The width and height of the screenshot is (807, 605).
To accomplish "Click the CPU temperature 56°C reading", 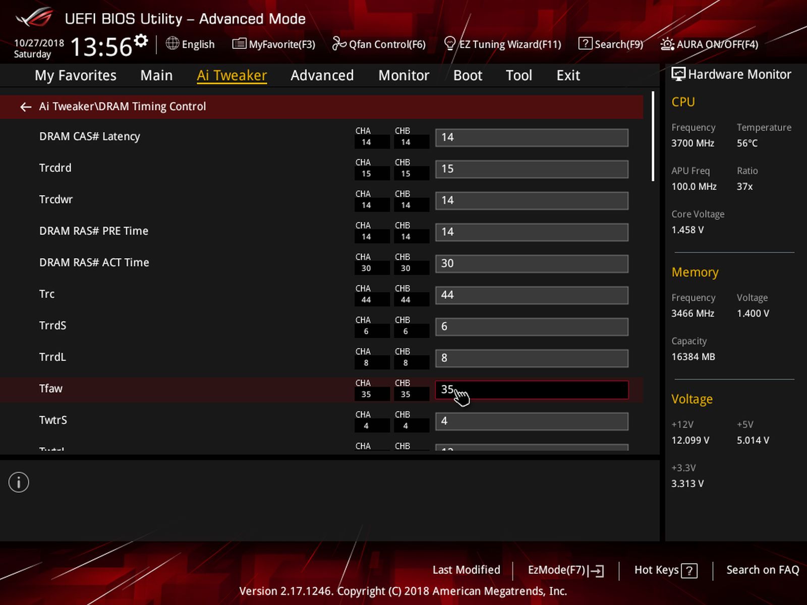I will [x=747, y=143].
